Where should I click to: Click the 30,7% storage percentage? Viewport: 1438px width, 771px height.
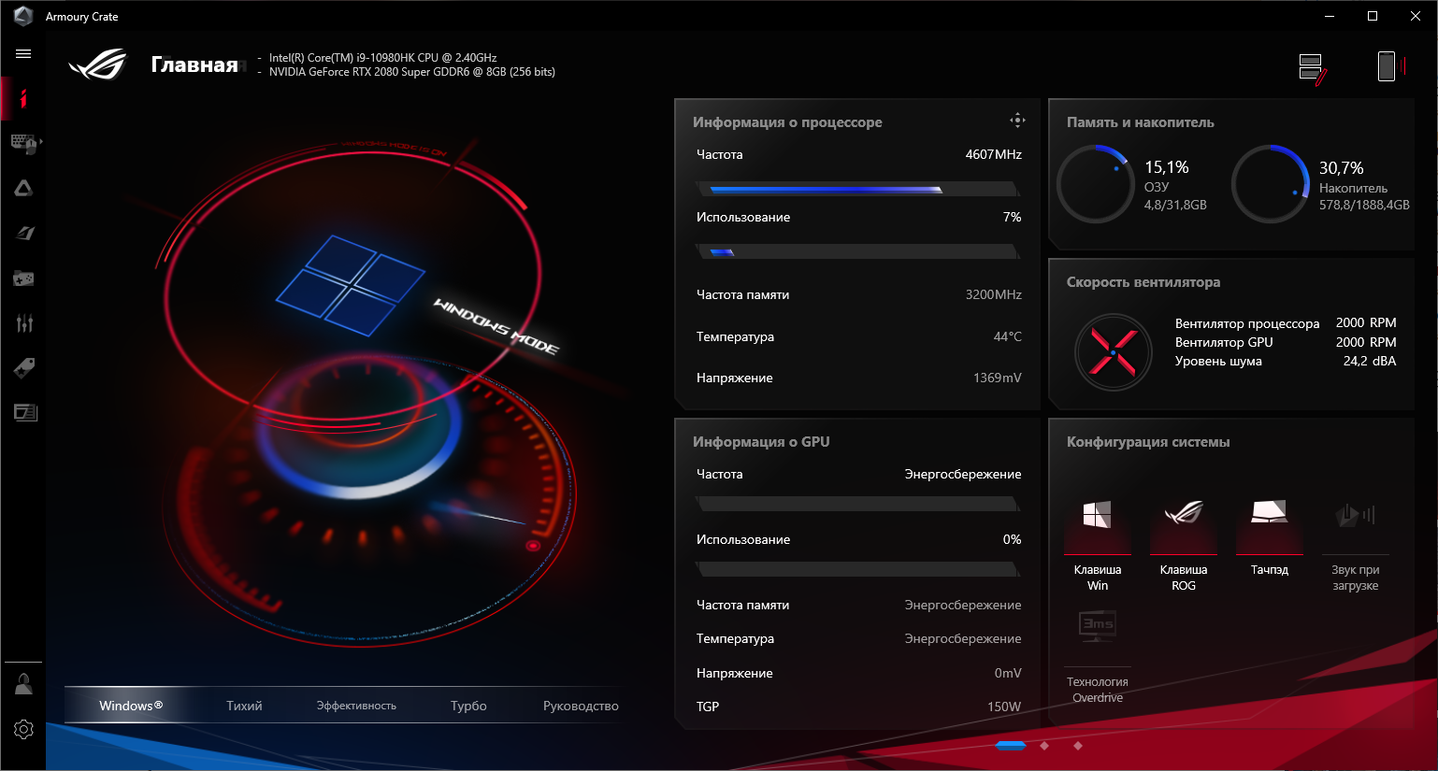coord(1341,168)
